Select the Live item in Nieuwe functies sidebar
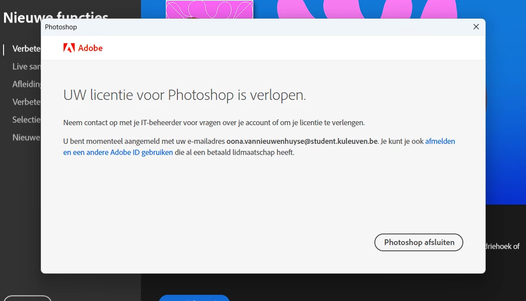Screen dimensions: 526x301 pos(27,66)
